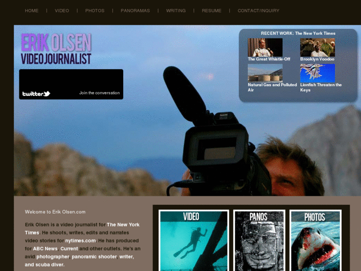Open the VIDEO scuba diver tile
361x271 pixels.
pyautogui.click(x=194, y=241)
